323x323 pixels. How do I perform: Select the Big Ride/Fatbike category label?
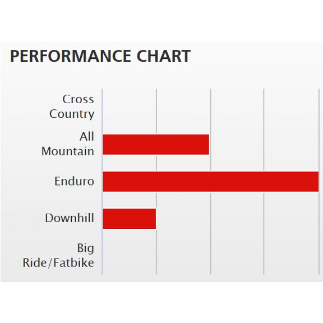coord(58,256)
